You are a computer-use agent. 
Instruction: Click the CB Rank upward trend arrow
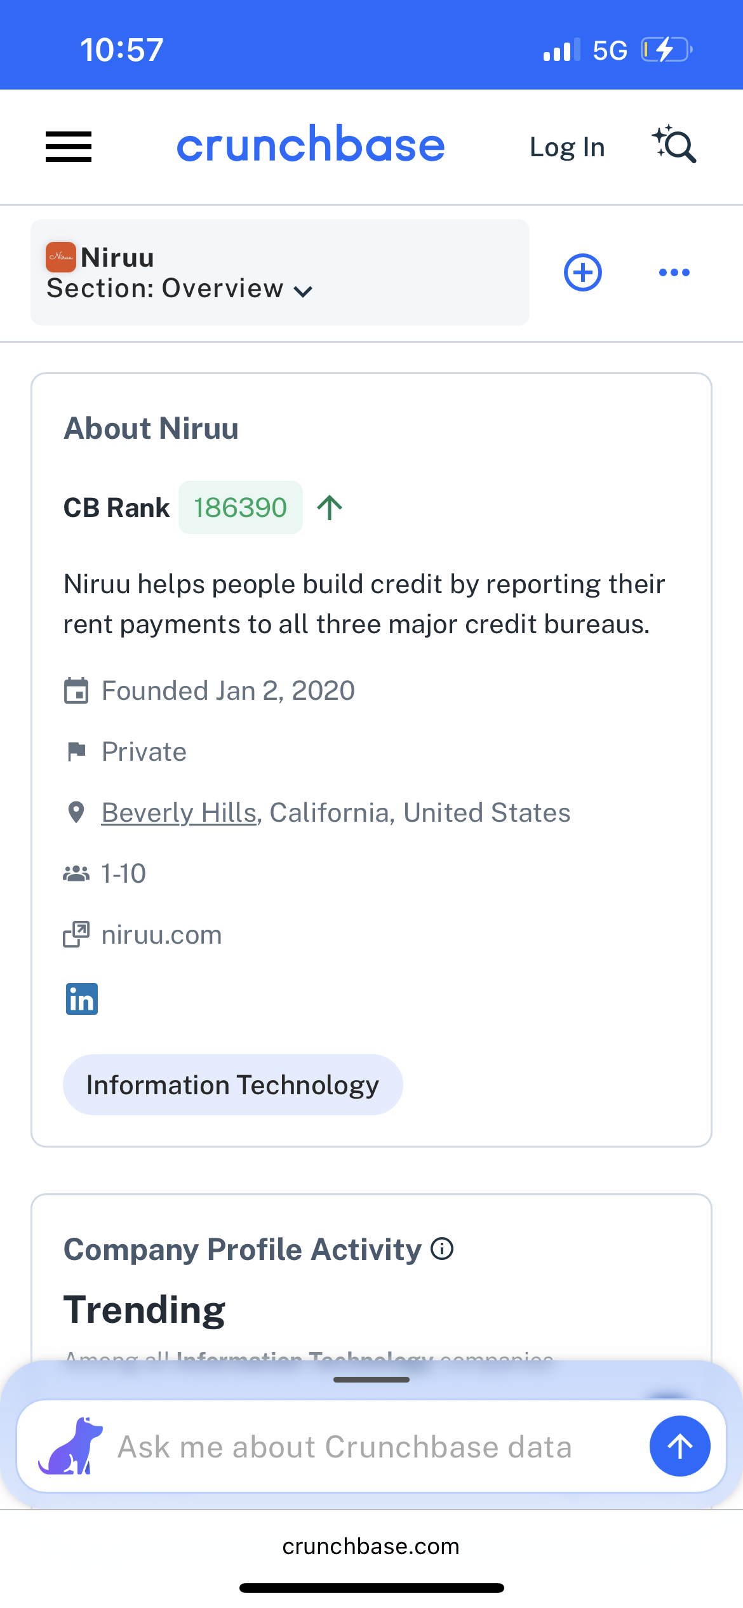point(330,507)
